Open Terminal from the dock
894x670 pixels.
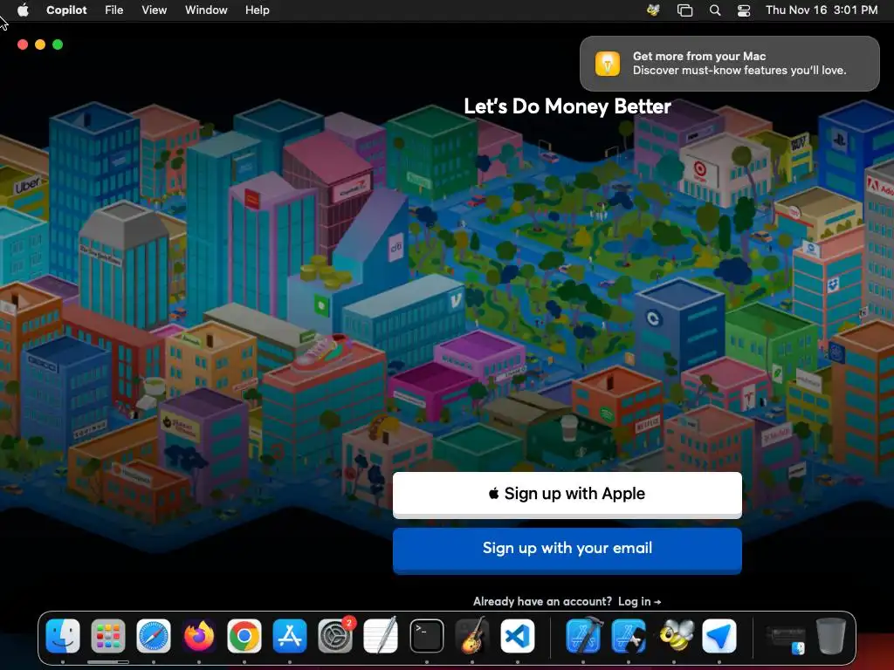point(426,635)
